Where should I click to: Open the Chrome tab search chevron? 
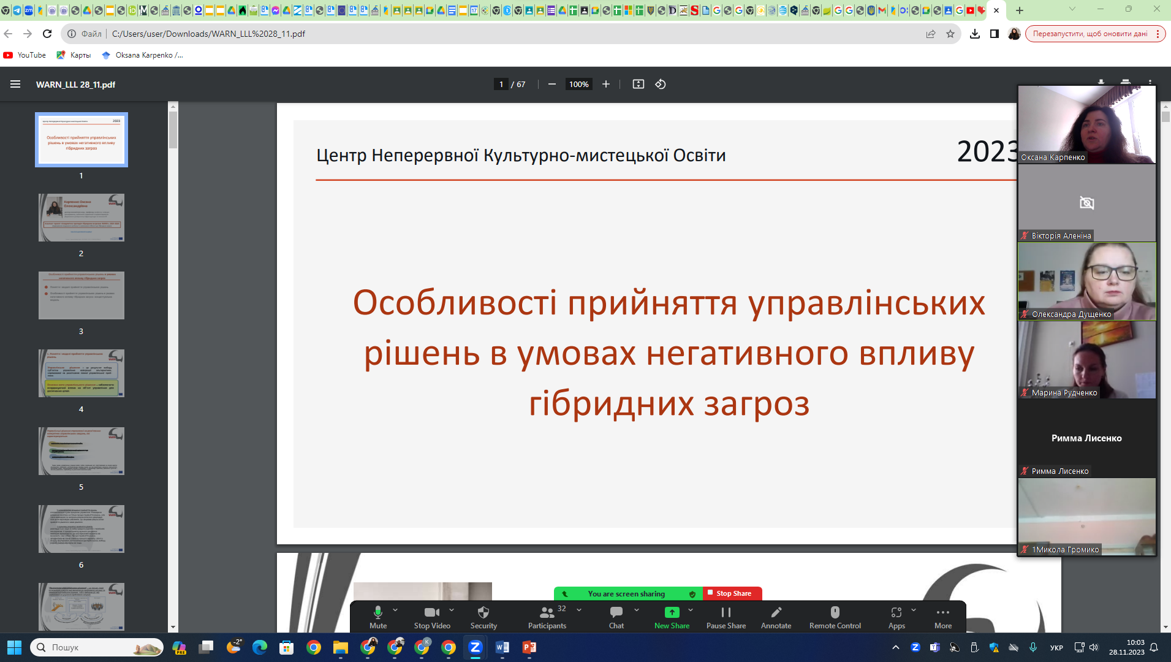(1072, 9)
